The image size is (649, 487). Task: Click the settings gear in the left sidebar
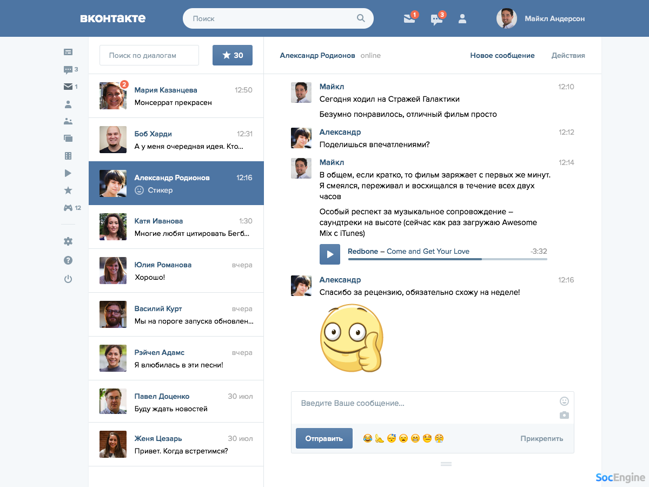click(68, 241)
